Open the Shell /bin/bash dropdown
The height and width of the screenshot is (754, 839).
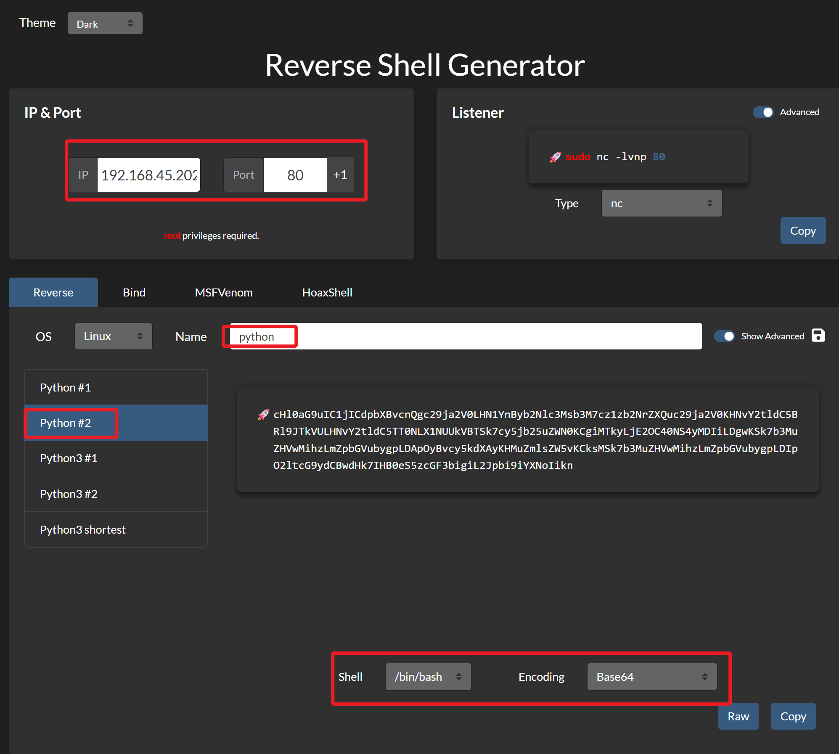[x=428, y=677]
